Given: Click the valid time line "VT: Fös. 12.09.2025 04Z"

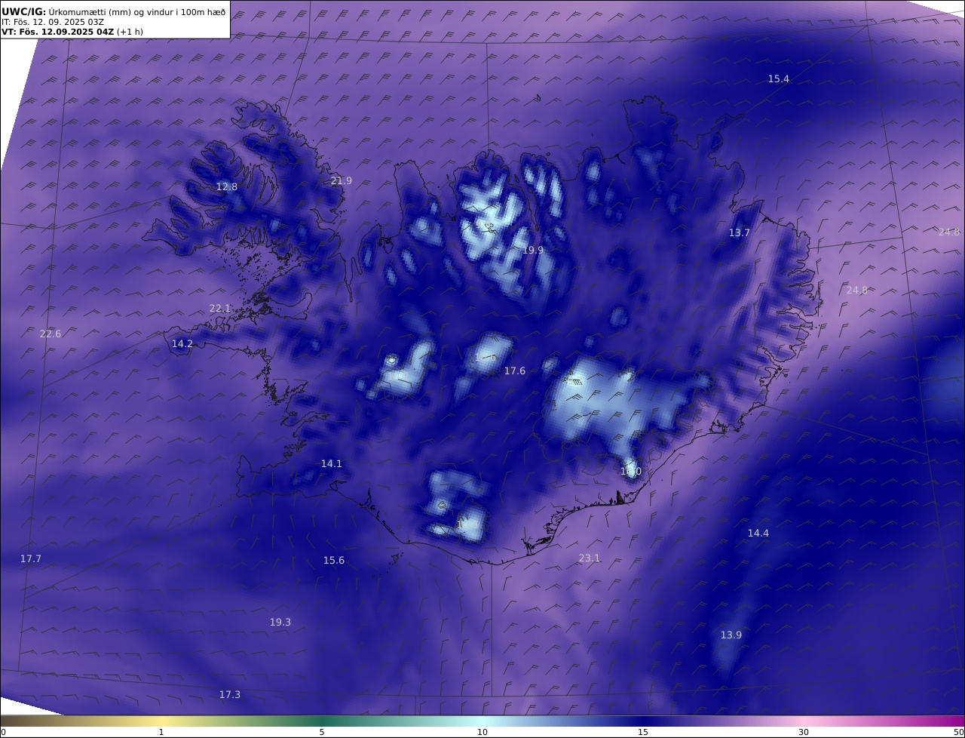Looking at the screenshot, I should [x=57, y=32].
